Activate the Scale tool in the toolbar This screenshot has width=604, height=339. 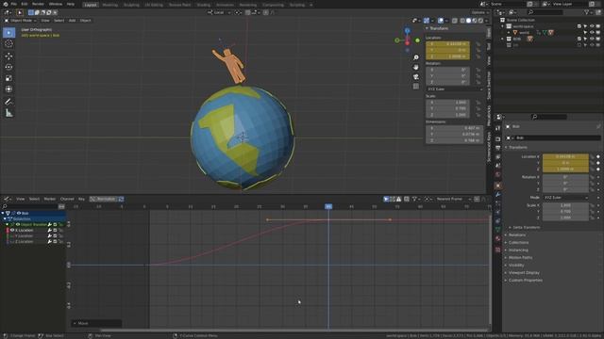[x=8, y=78]
